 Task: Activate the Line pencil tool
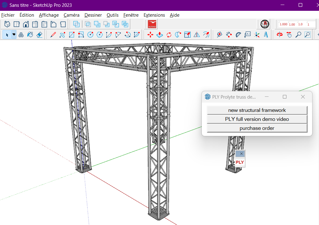tap(53, 35)
